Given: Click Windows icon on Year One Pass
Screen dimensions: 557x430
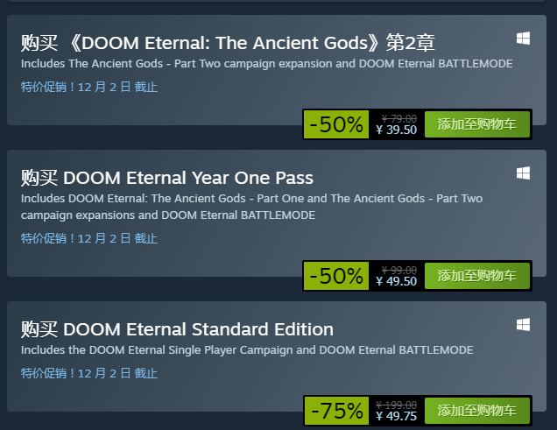Looking at the screenshot, I should pos(523,173).
